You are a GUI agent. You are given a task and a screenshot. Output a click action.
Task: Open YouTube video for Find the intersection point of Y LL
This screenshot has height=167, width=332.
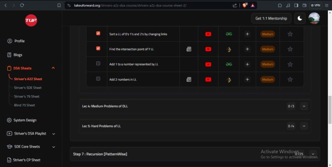[208, 49]
